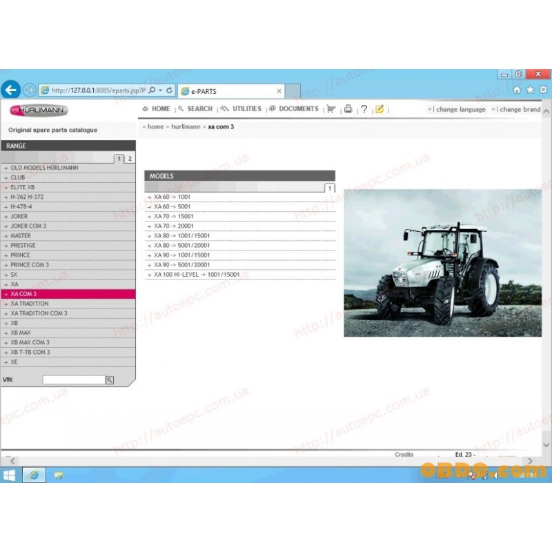
Task: Close the e-PARTS browser tab
Action: 279,91
